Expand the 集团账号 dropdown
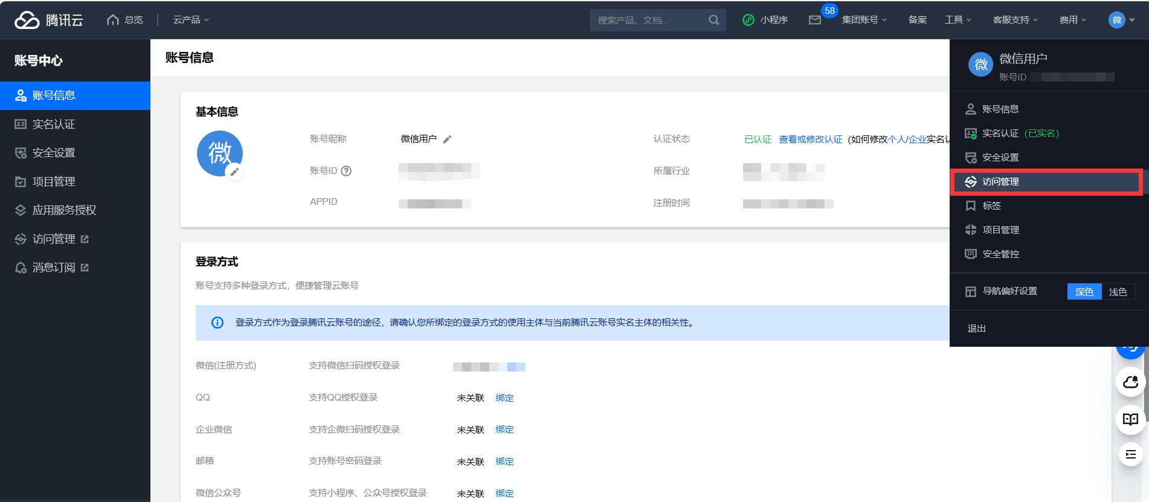Viewport: 1149px width, 502px height. coord(864,20)
